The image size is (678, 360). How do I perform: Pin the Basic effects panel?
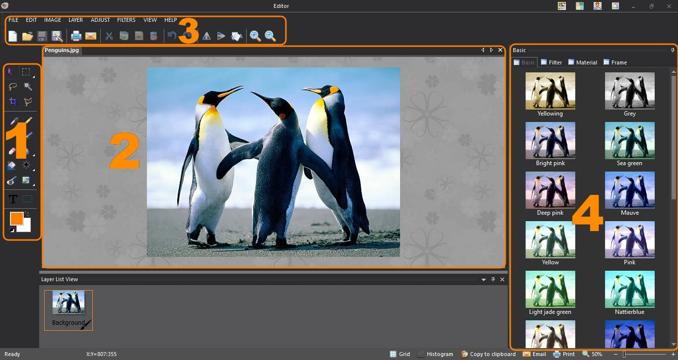673,50
